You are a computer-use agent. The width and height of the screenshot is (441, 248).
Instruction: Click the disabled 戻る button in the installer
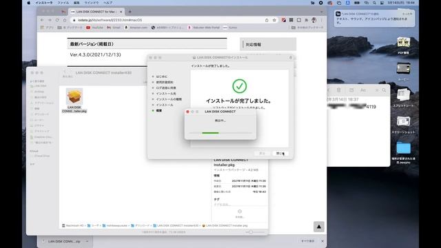coord(262,153)
